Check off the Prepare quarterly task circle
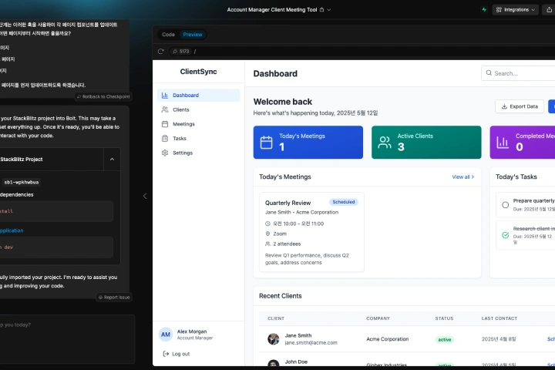The image size is (555, 370). point(505,204)
